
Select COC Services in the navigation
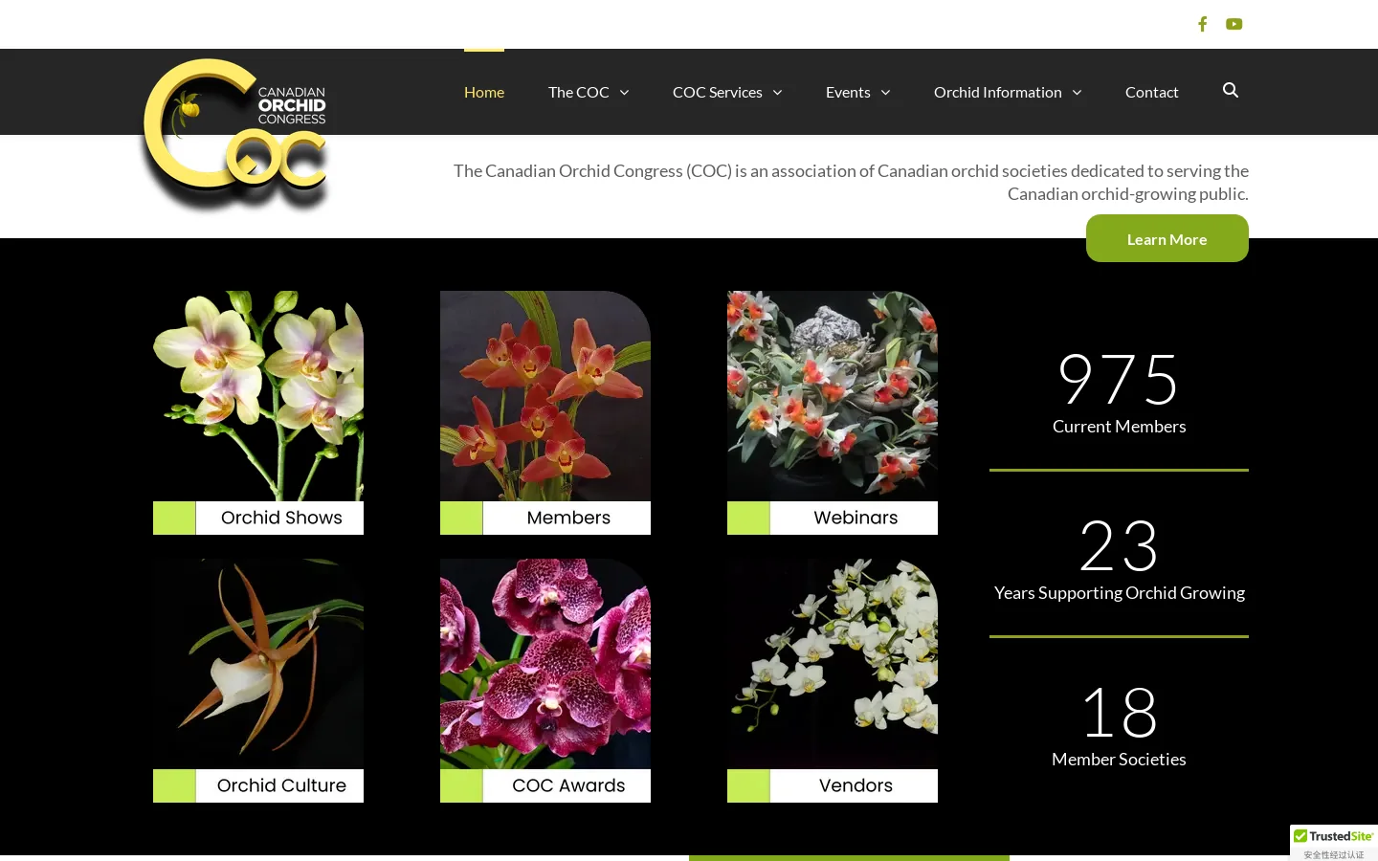718,92
